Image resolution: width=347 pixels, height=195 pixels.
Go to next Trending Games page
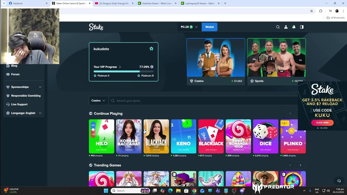300,165
